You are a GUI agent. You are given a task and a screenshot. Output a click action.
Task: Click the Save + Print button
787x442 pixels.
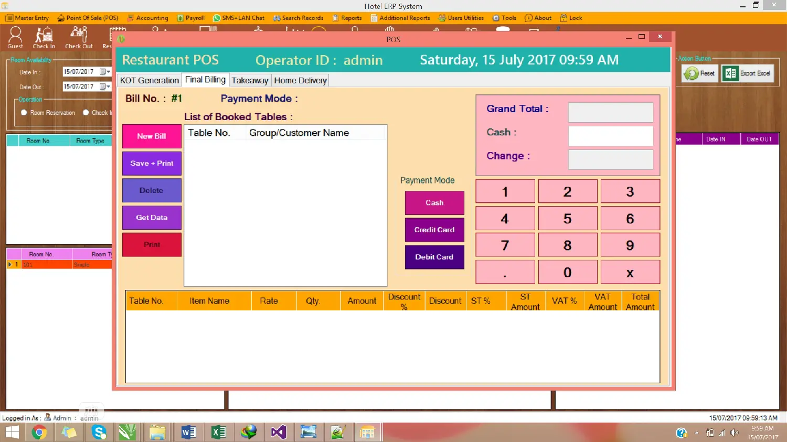pos(152,164)
